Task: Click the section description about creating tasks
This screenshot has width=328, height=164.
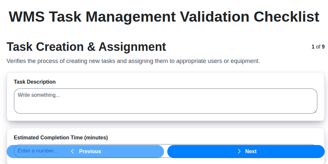Action: (x=133, y=61)
